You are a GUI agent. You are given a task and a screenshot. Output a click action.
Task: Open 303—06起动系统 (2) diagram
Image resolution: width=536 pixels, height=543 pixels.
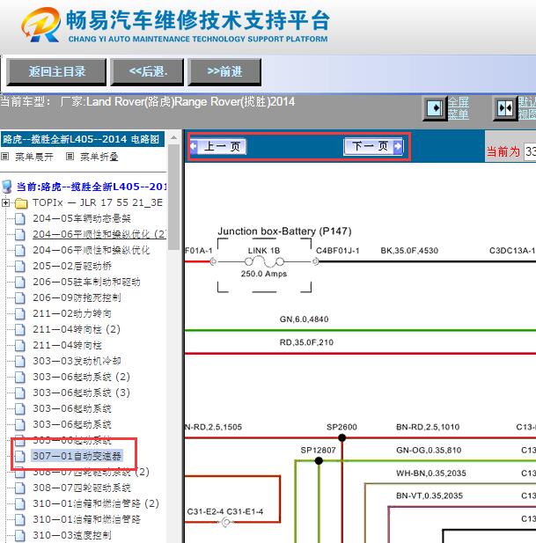[81, 377]
